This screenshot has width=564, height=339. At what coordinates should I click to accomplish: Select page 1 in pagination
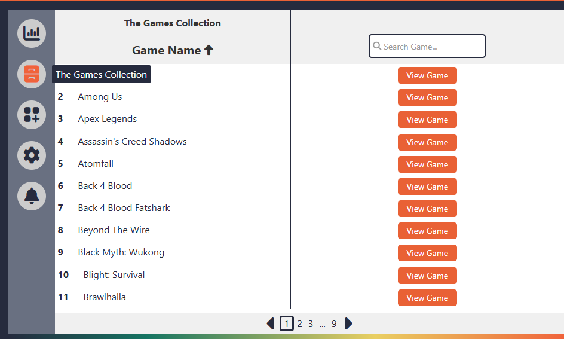287,323
